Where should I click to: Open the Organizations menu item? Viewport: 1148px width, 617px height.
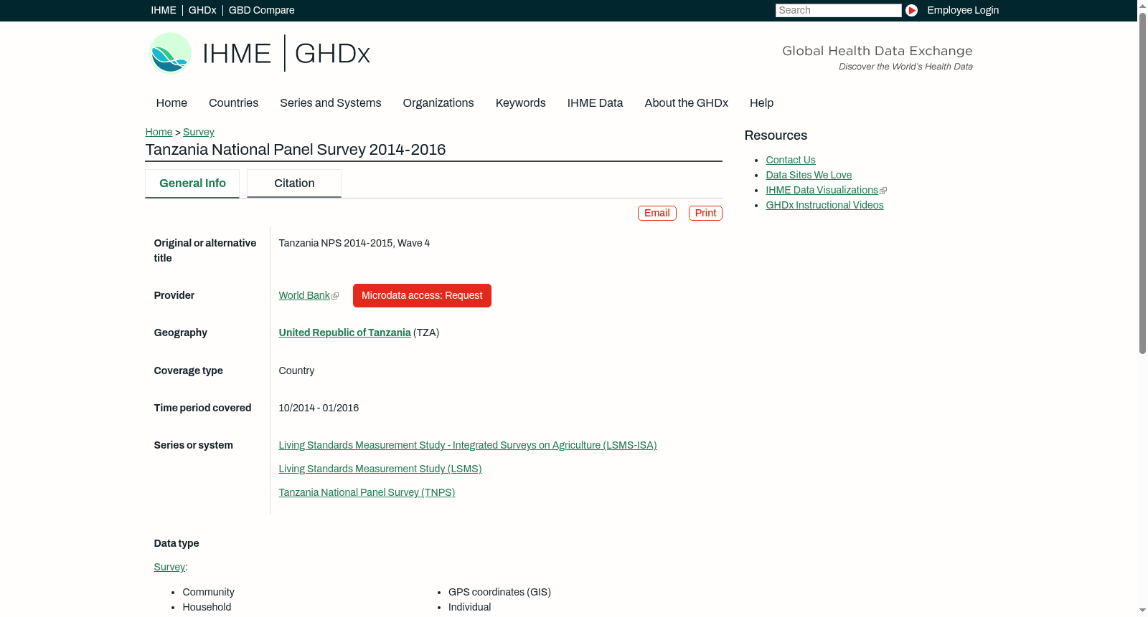438,103
